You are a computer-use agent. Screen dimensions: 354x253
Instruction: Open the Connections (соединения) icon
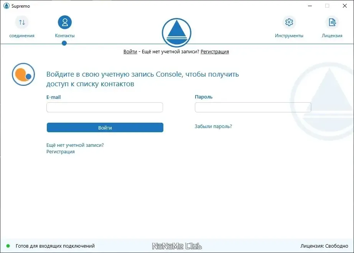tap(22, 22)
